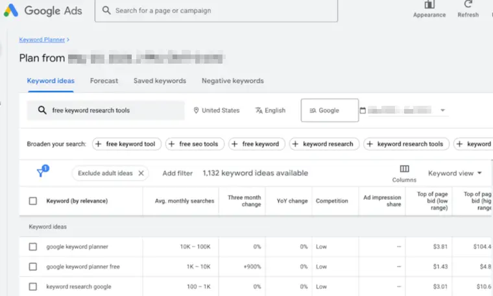Open the Appearance settings icon

point(429,5)
